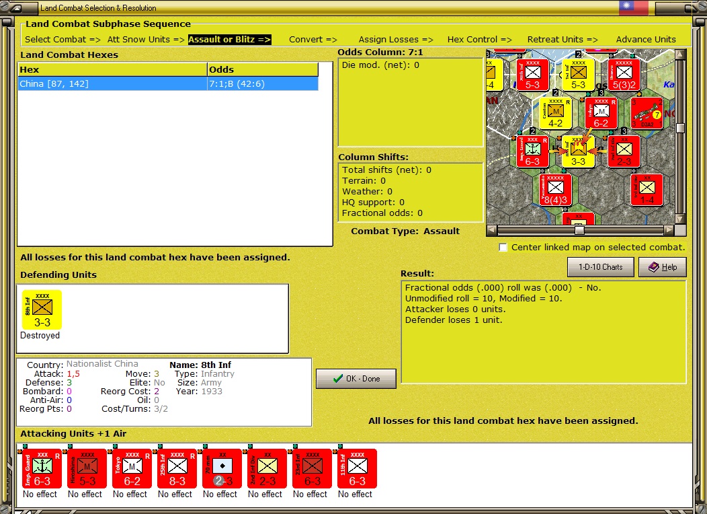Click the yellow 4-2 Canton counter on the map
Image resolution: width=707 pixels, height=514 pixels.
[x=556, y=113]
